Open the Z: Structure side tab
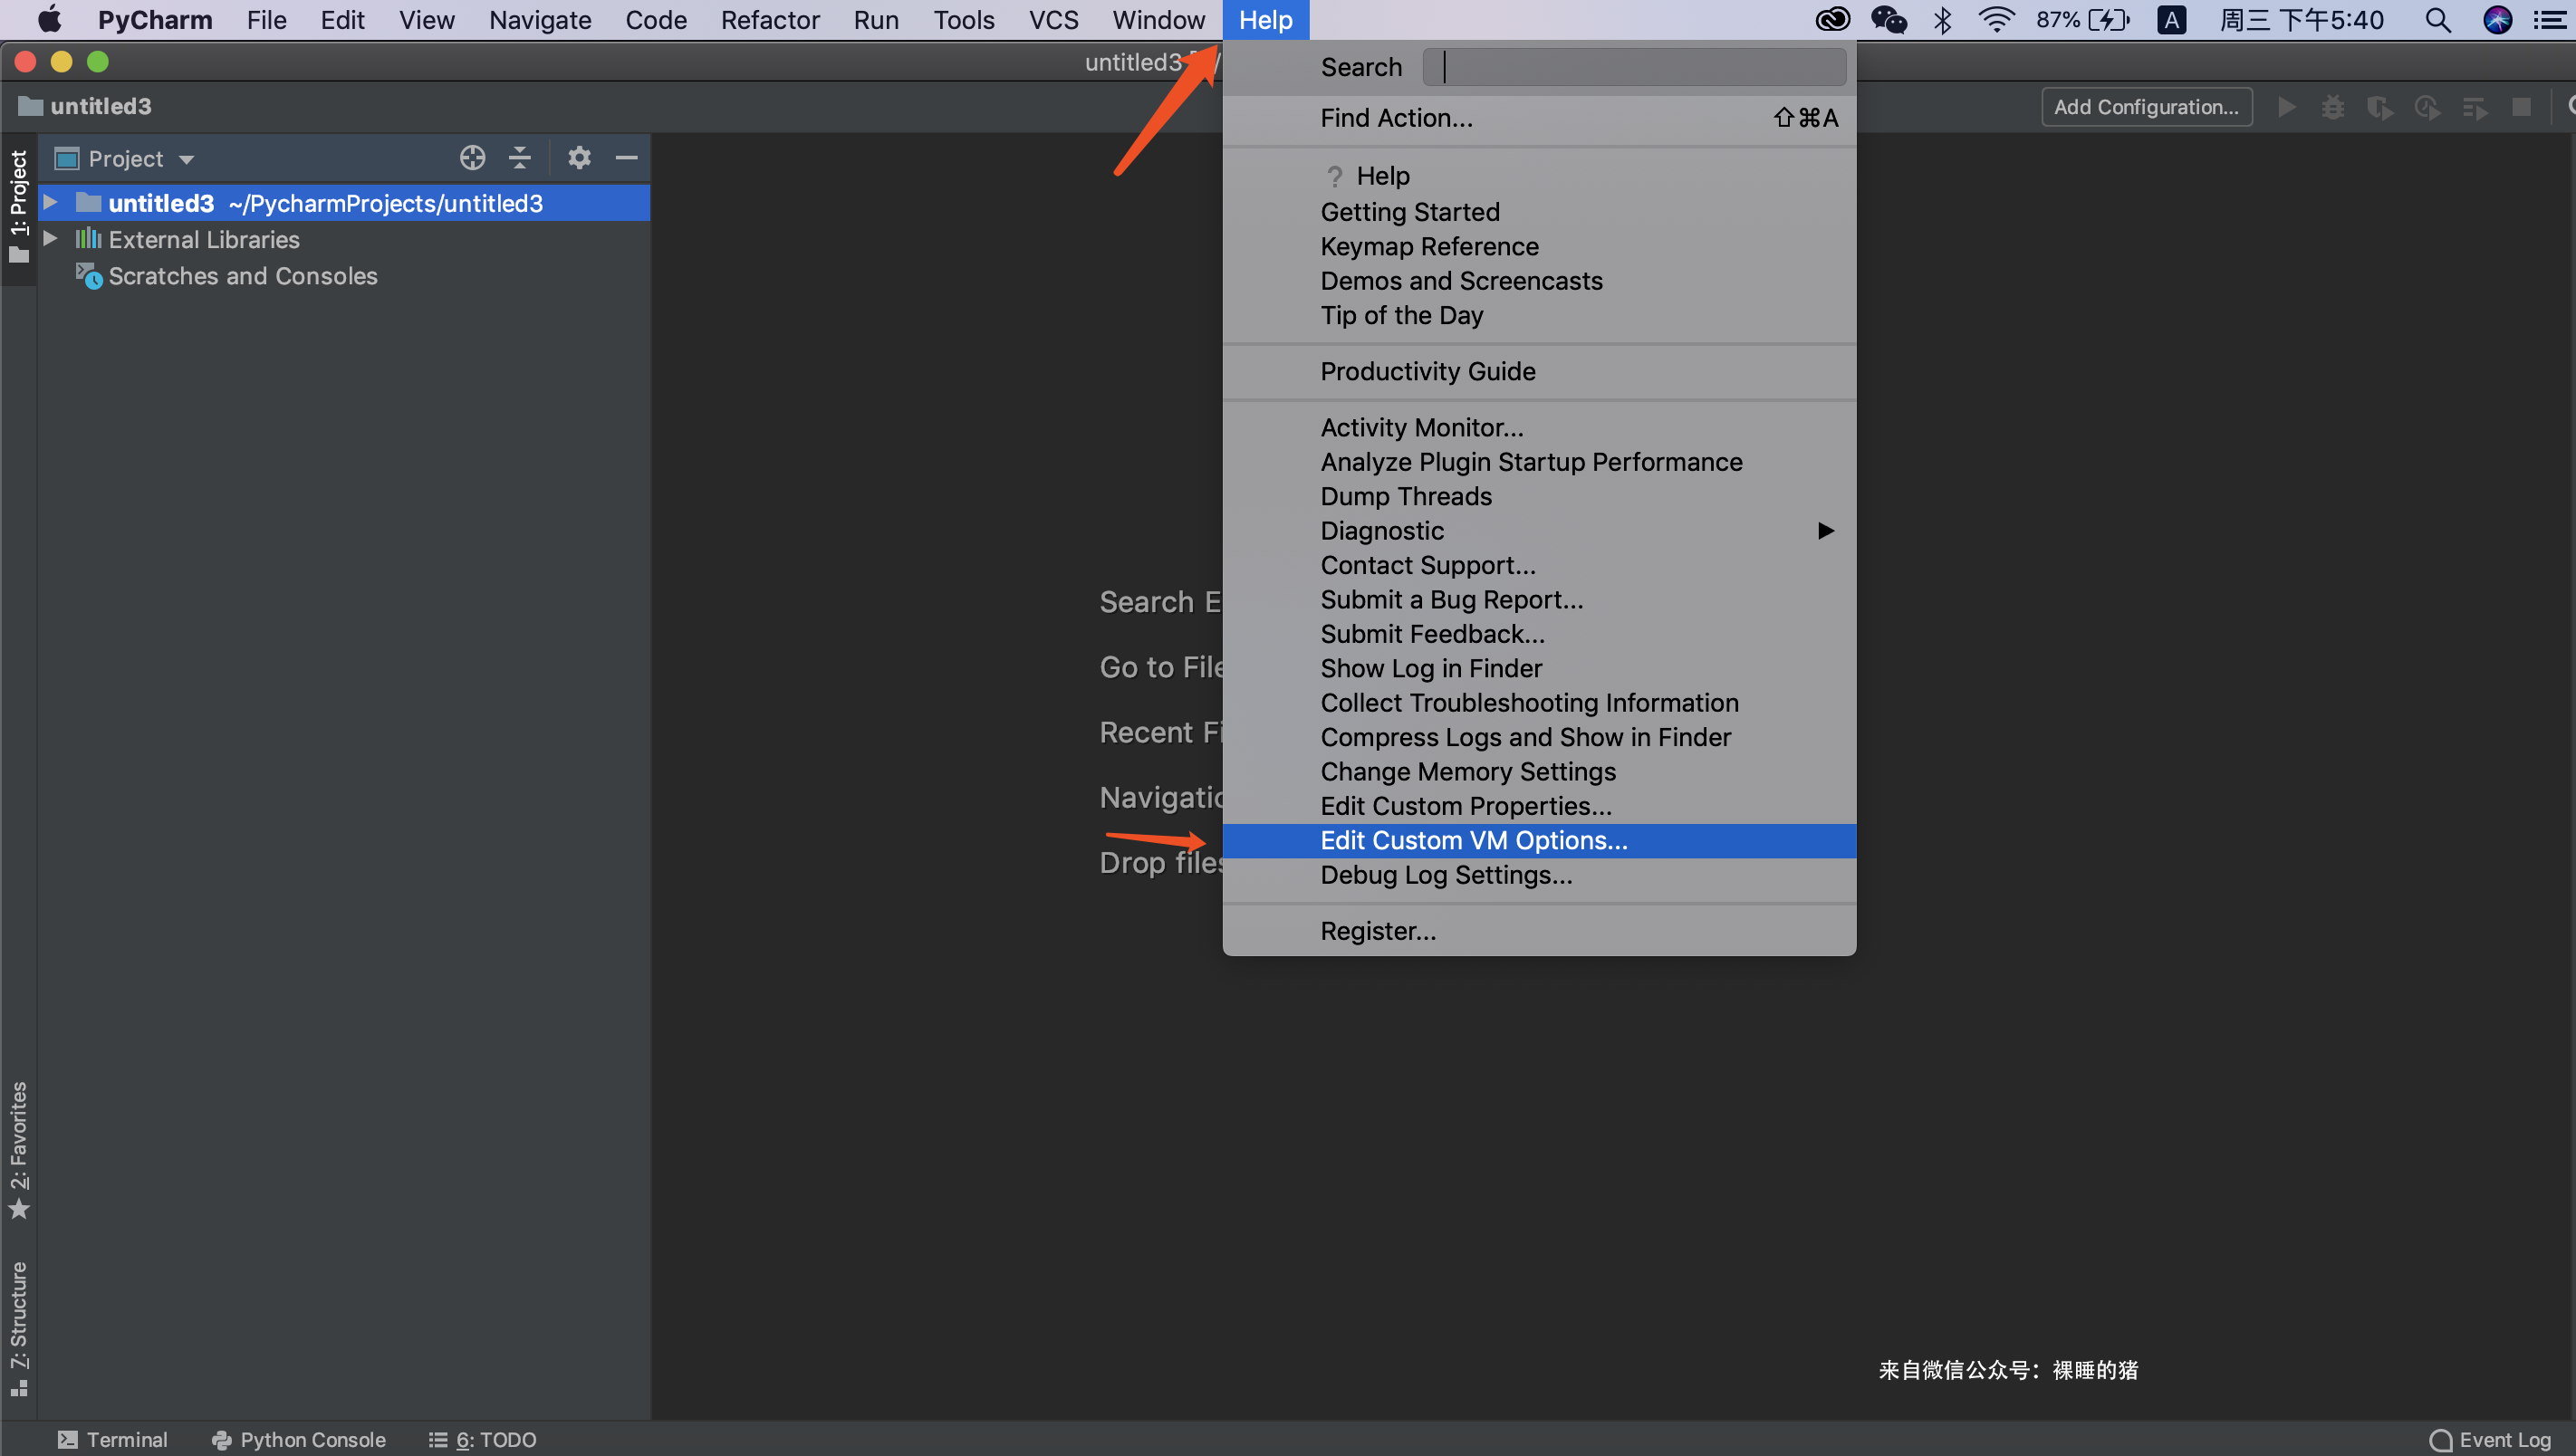2576x1456 pixels. [x=18, y=1328]
